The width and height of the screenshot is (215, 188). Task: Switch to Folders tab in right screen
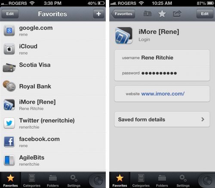coord(162,180)
